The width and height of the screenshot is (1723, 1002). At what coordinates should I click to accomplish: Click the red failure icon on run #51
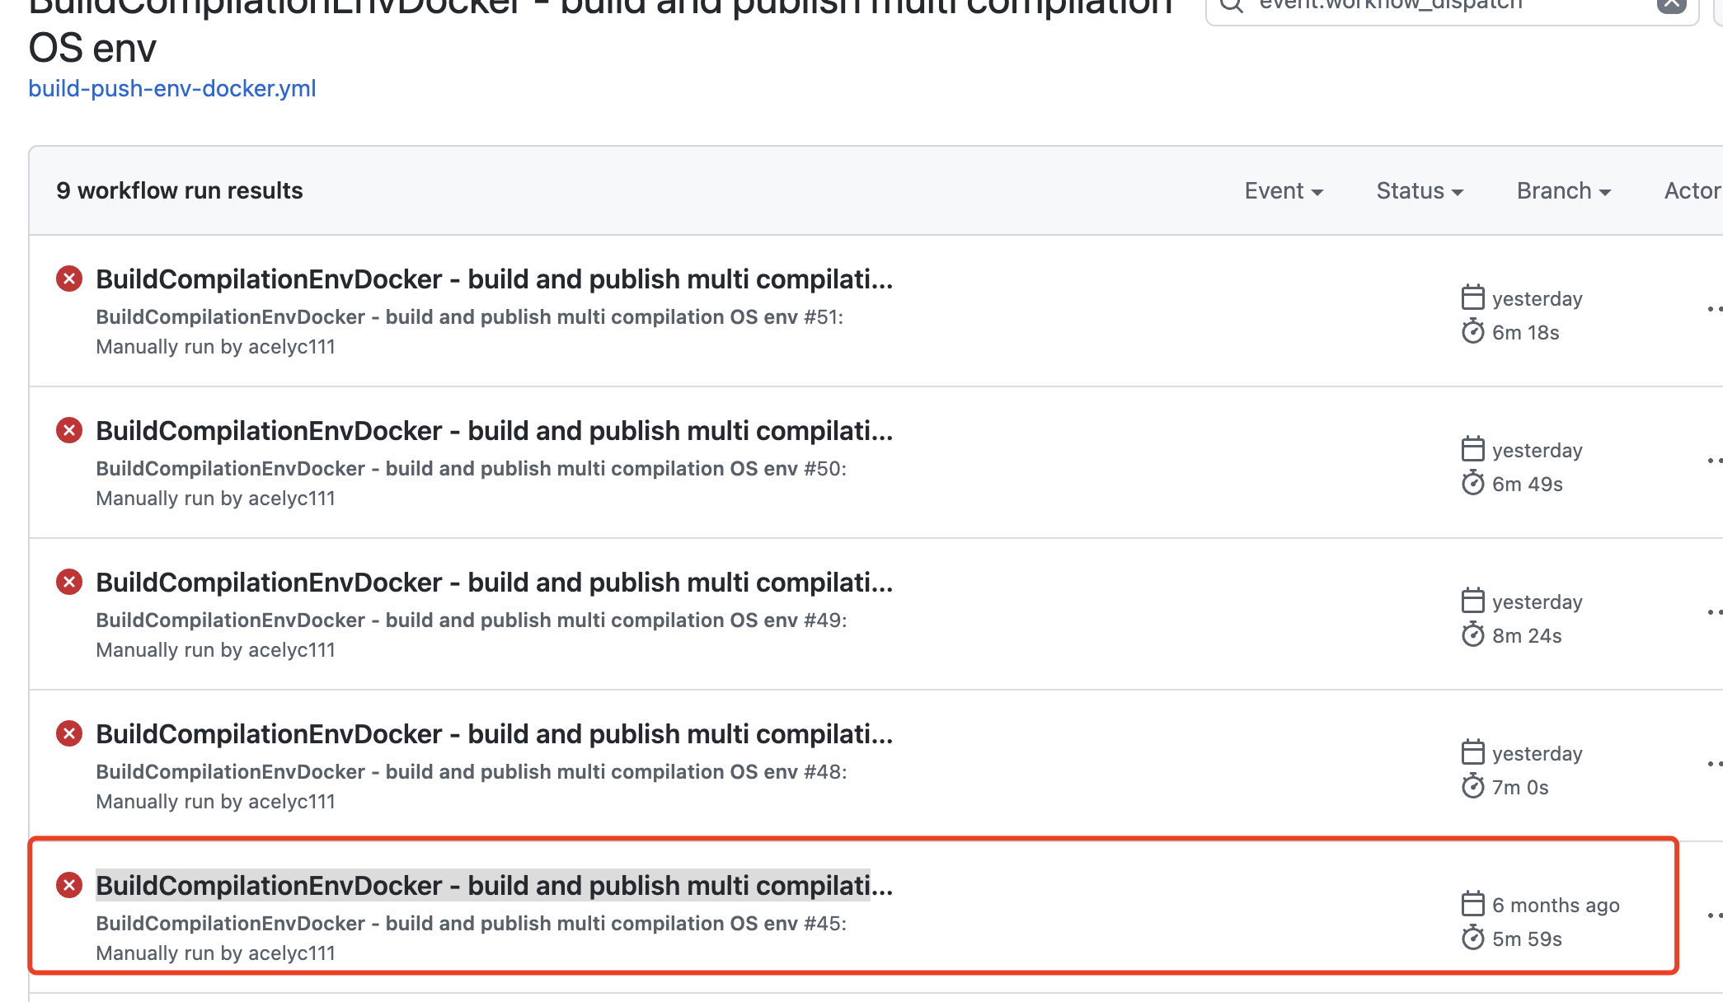pyautogui.click(x=69, y=280)
